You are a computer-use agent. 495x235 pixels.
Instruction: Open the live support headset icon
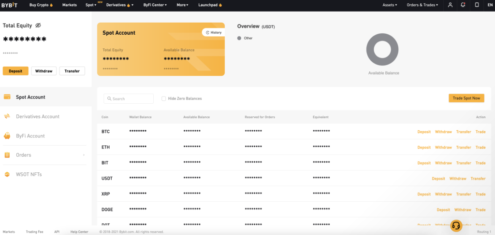[x=456, y=225]
